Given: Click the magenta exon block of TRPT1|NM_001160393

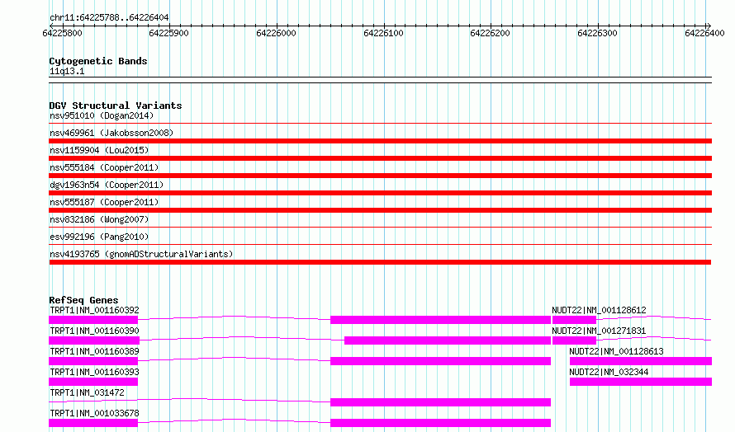Looking at the screenshot, I should [93, 382].
